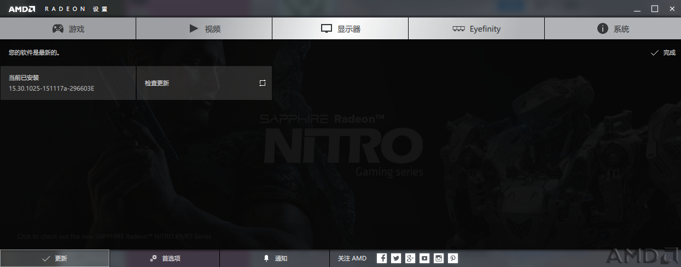
Task: Open the 更新 (Updates) bottom tab
Action: (x=55, y=258)
